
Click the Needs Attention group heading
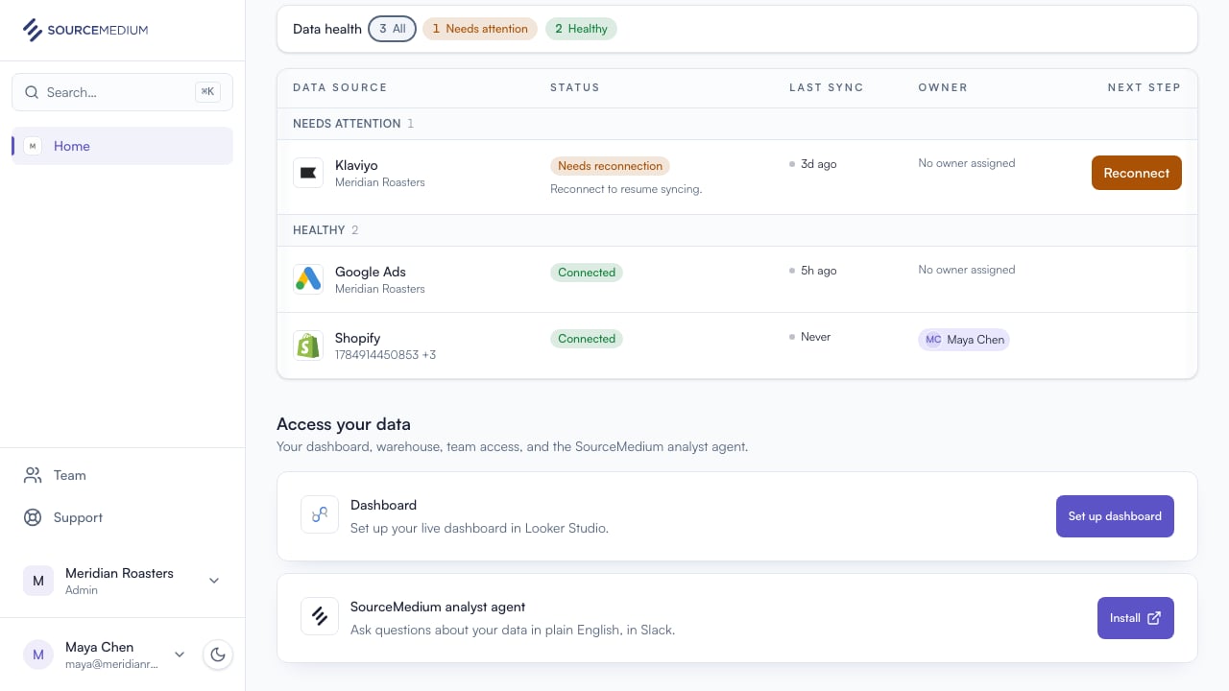347,124
